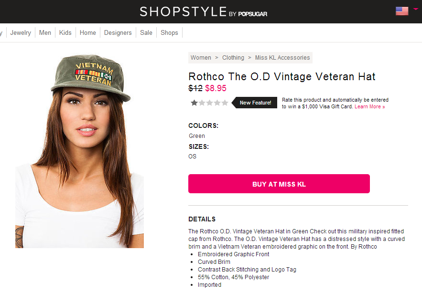Give the hat a two-star rating
Viewport: 422px width, 303px height.
202,103
